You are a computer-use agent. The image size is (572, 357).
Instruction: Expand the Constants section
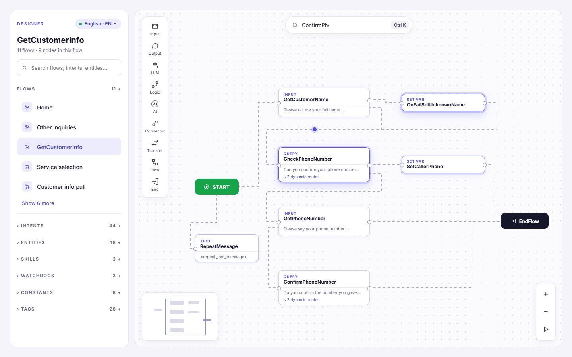[69, 292]
